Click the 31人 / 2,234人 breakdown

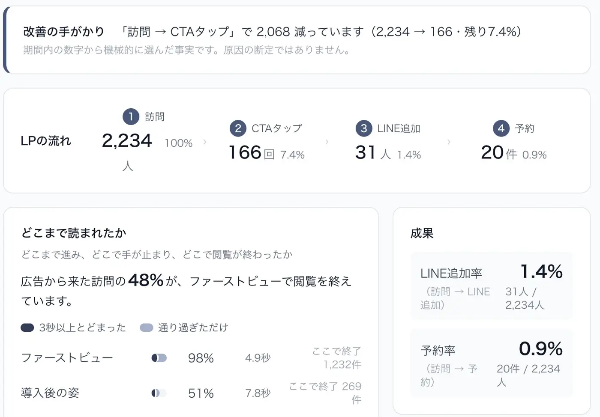pyautogui.click(x=525, y=298)
